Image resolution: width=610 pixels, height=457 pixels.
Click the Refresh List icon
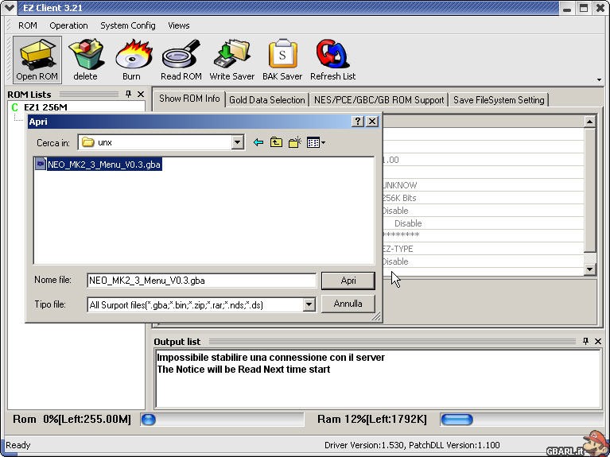coord(332,60)
